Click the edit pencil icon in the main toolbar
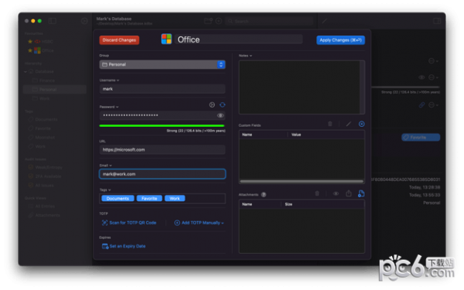This screenshot has height=290, width=464. (x=325, y=21)
